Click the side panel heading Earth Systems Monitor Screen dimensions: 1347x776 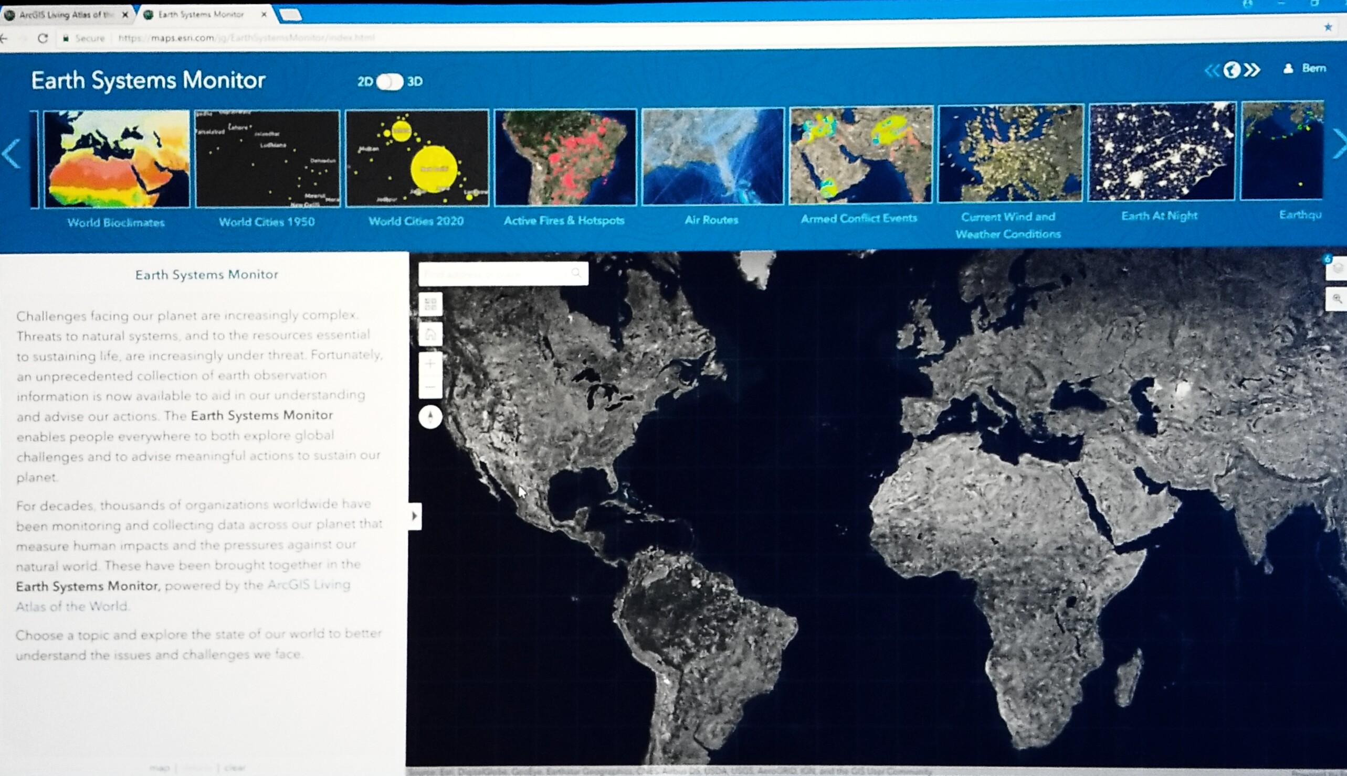207,274
